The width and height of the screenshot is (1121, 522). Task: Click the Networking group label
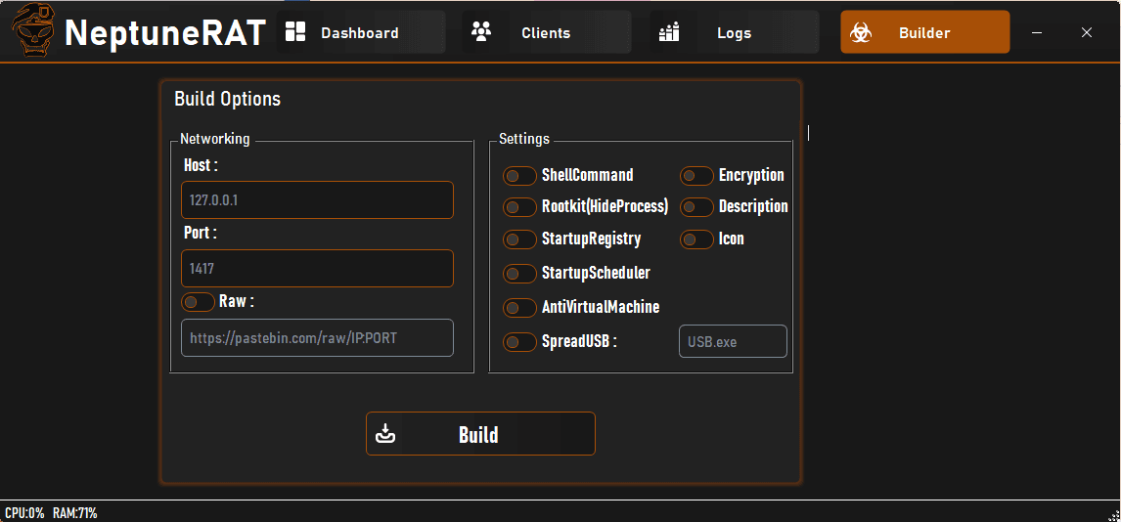tap(215, 139)
